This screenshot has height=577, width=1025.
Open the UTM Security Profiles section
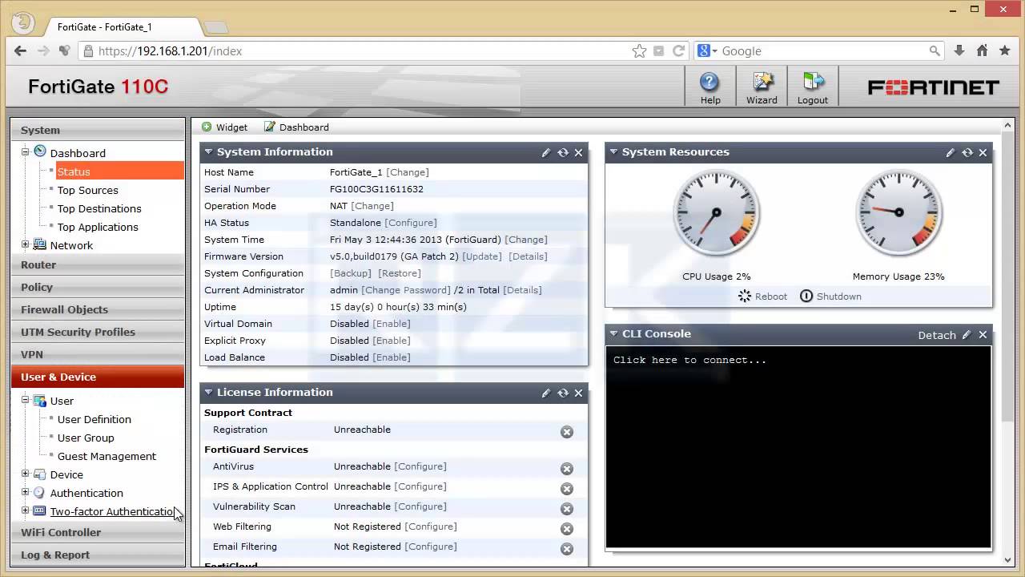pos(98,332)
